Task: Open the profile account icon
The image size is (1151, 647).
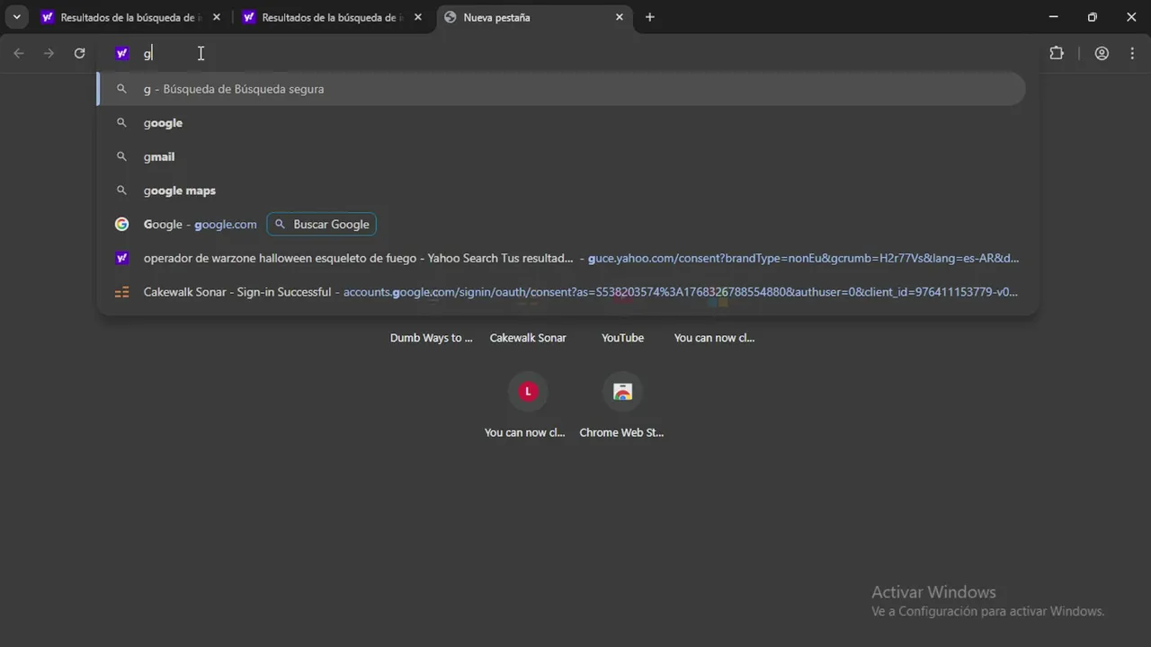Action: click(x=1102, y=53)
